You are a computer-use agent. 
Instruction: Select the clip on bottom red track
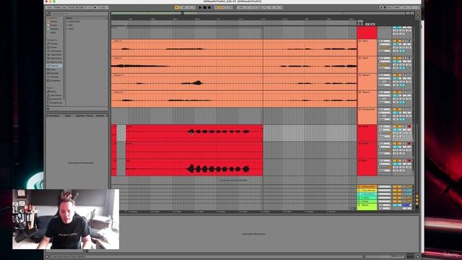[x=194, y=168]
